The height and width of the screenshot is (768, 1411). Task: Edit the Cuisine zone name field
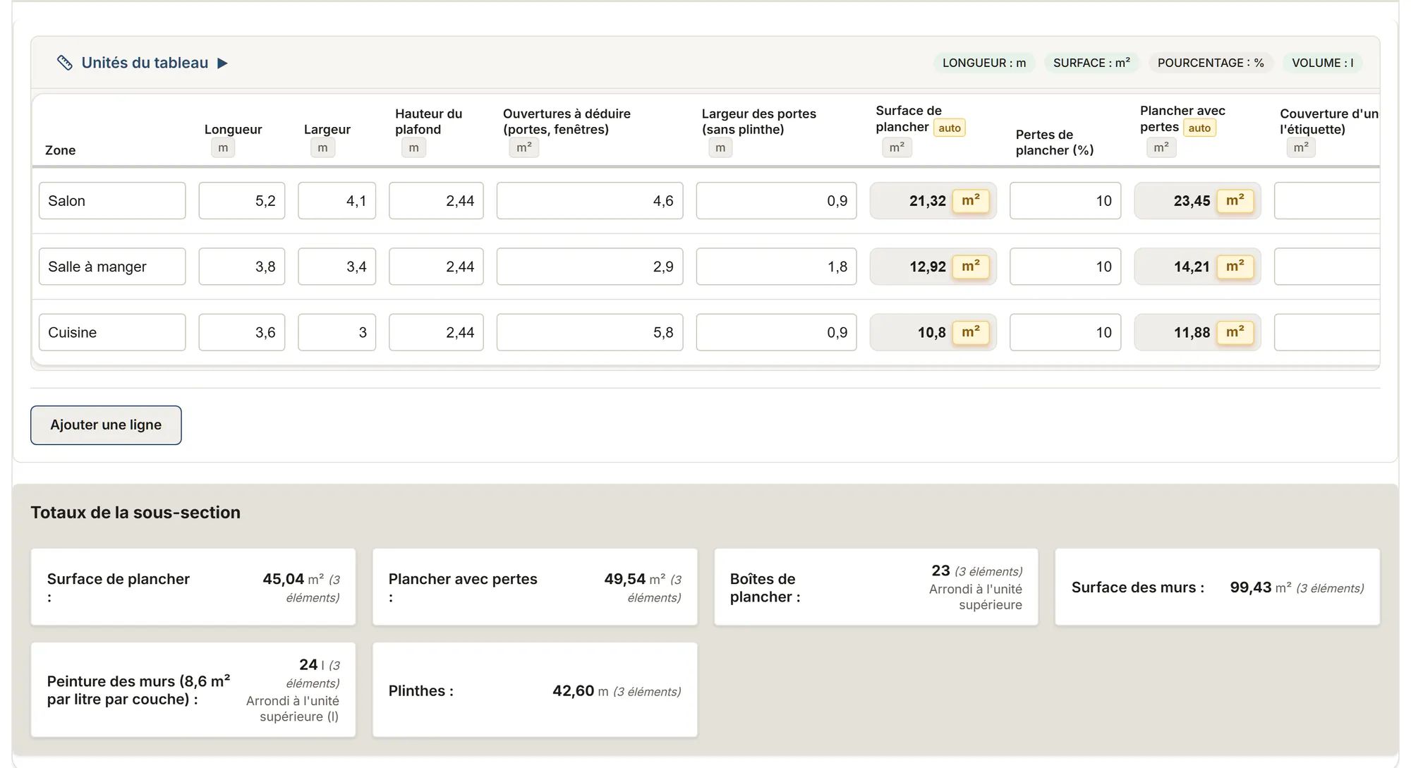[112, 332]
